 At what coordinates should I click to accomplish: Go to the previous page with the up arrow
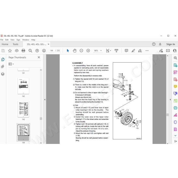coord(37,51)
